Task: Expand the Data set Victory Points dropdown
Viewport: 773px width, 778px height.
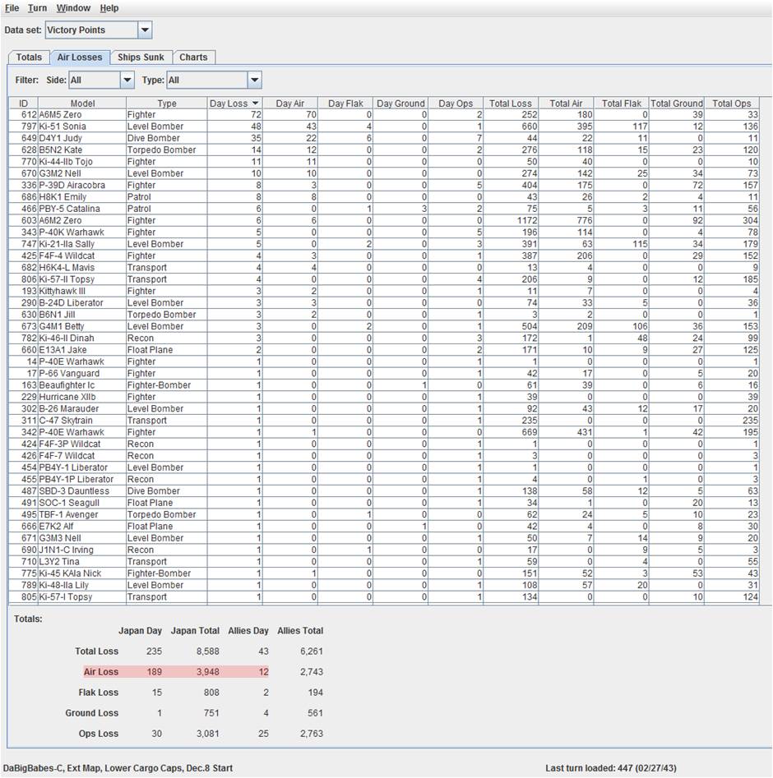Action: tap(145, 30)
